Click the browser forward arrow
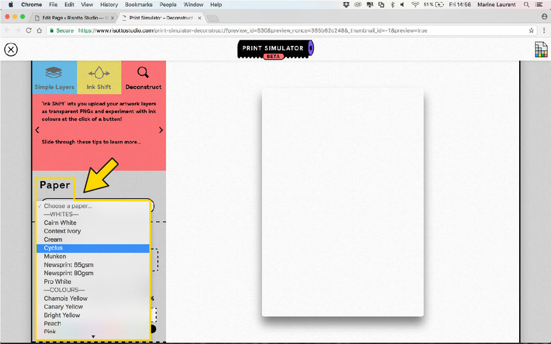 tap(18, 31)
